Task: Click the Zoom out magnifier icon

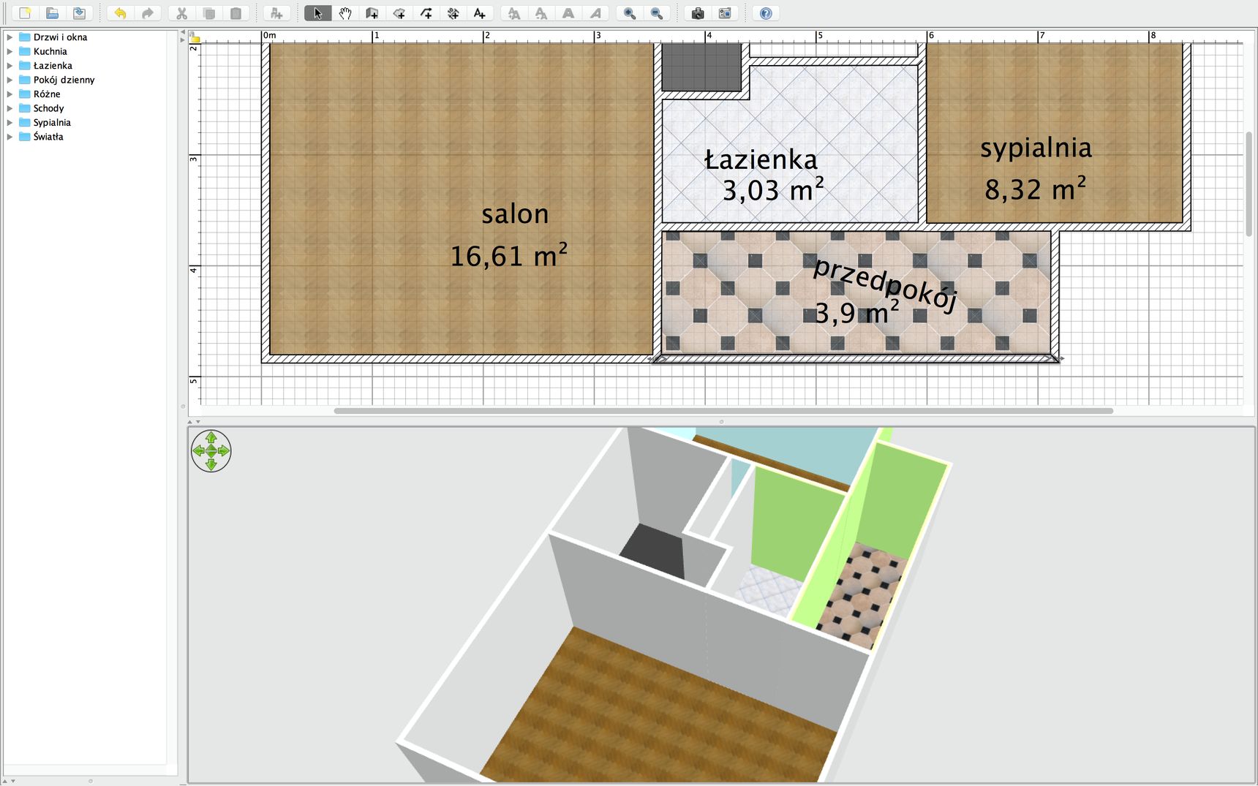Action: point(657,13)
